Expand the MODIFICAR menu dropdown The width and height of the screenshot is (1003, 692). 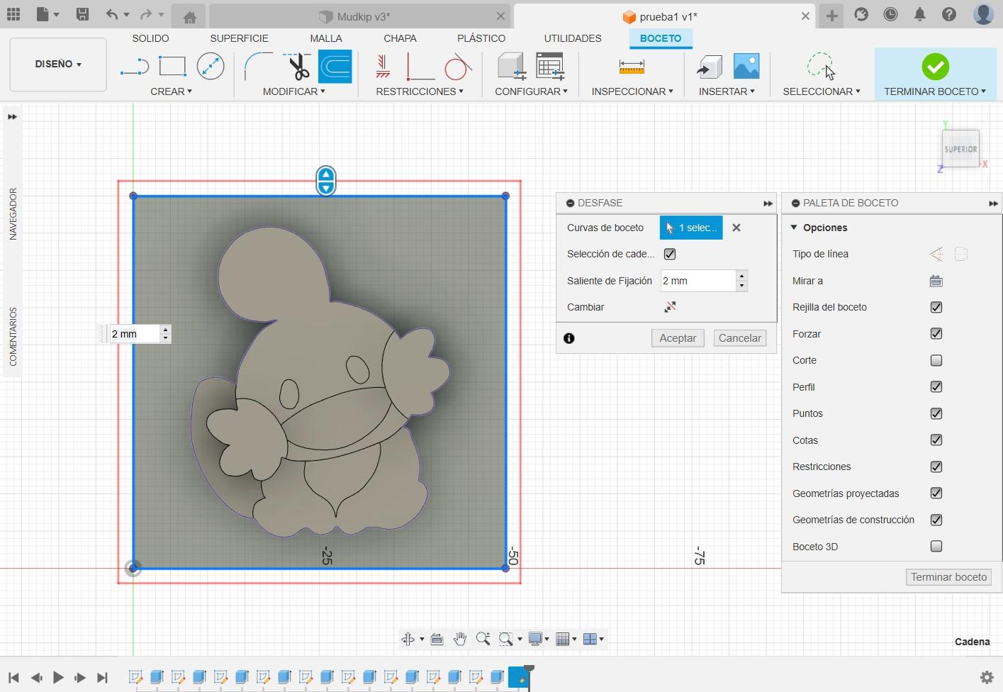pyautogui.click(x=293, y=91)
